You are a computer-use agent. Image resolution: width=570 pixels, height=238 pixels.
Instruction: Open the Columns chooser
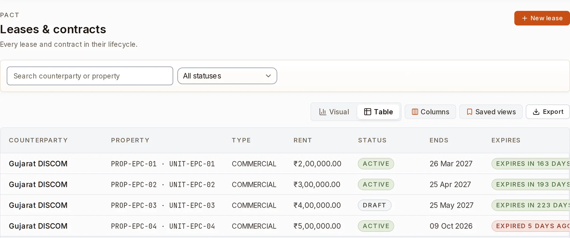click(430, 112)
